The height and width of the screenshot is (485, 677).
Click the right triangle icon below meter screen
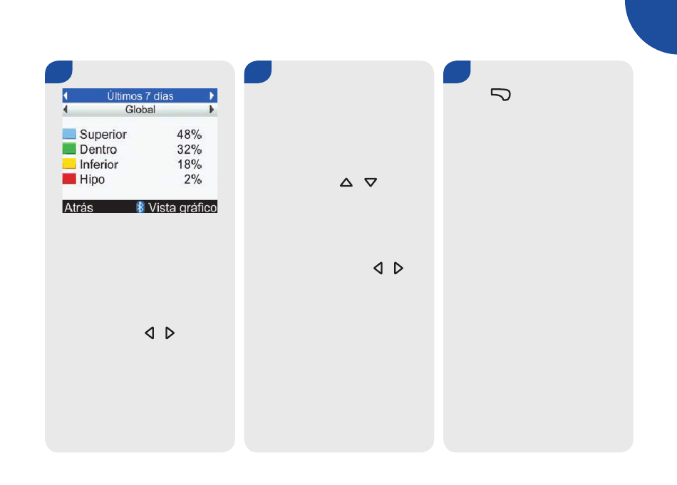[170, 333]
